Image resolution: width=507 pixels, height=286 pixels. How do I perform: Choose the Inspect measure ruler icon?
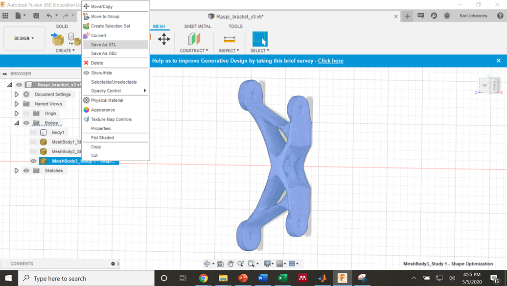point(229,39)
